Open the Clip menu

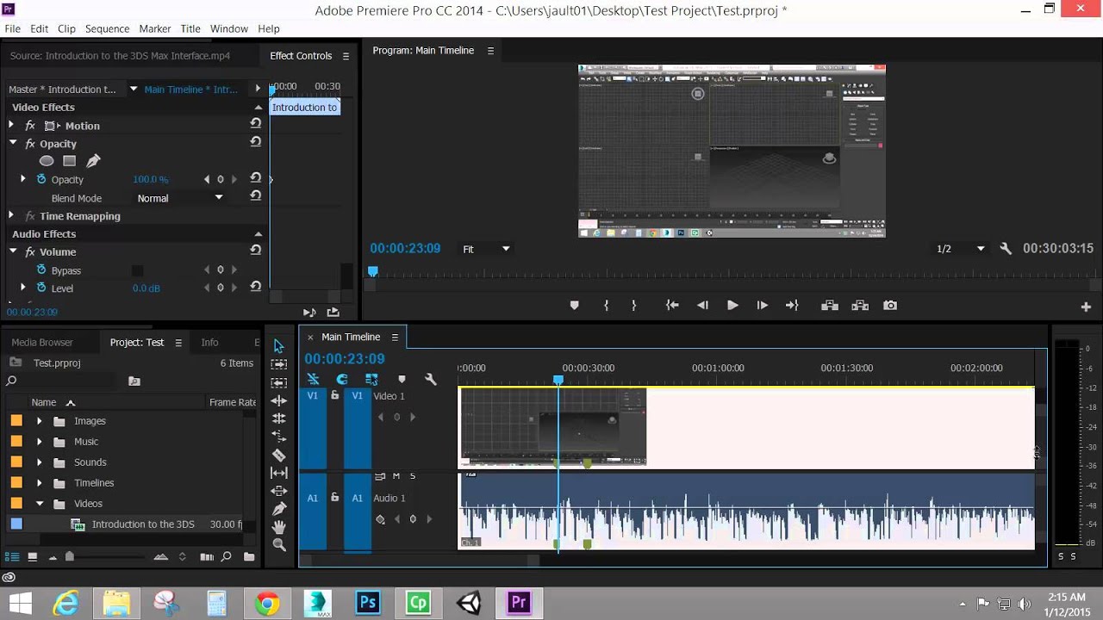66,28
